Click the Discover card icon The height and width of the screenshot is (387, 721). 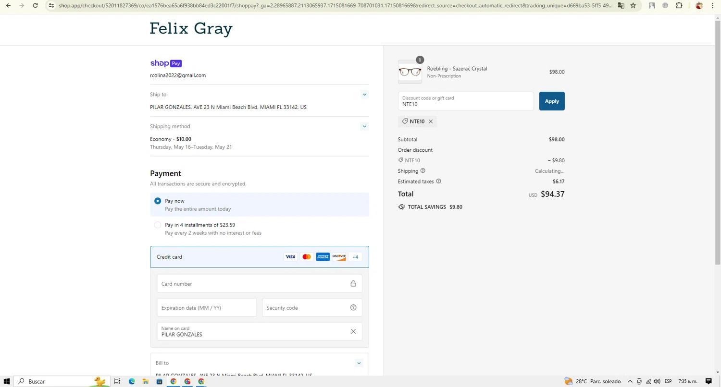339,257
